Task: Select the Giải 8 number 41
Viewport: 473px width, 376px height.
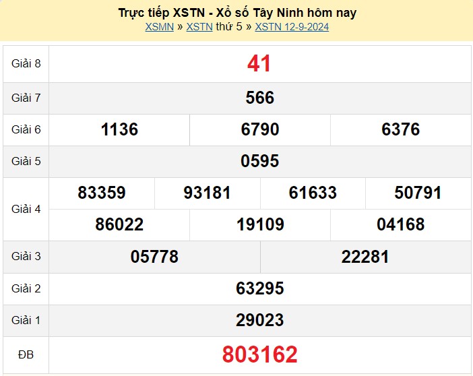Action: [259, 63]
